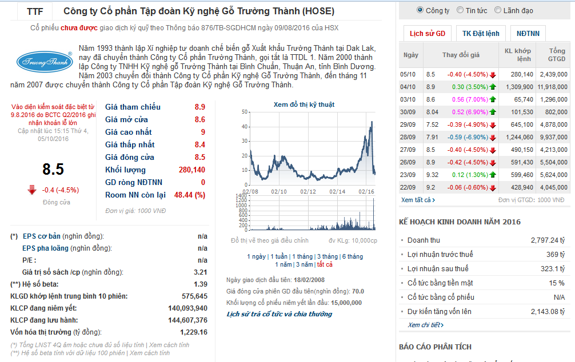Switch to the TK Đặt lệnh tab
This screenshot has width=575, height=362.
coord(481,34)
